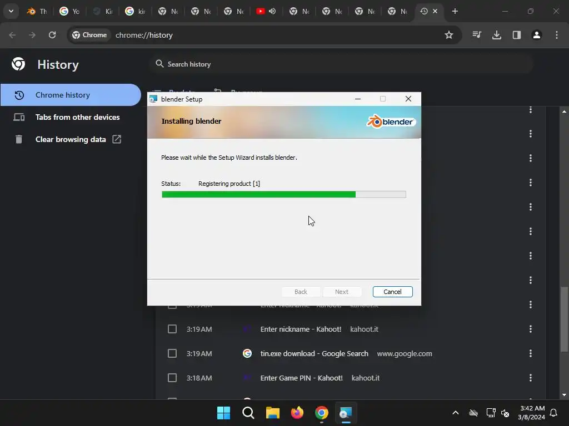Open media controls icon in toolbar
The image size is (569, 426).
pyautogui.click(x=477, y=35)
